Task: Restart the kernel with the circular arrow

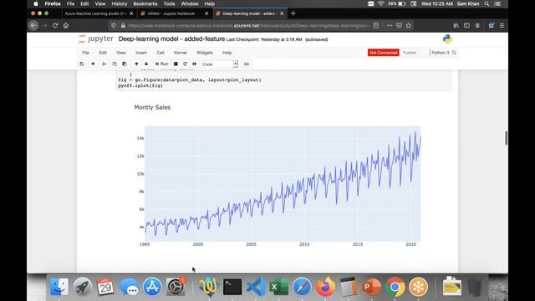Action: [x=186, y=64]
